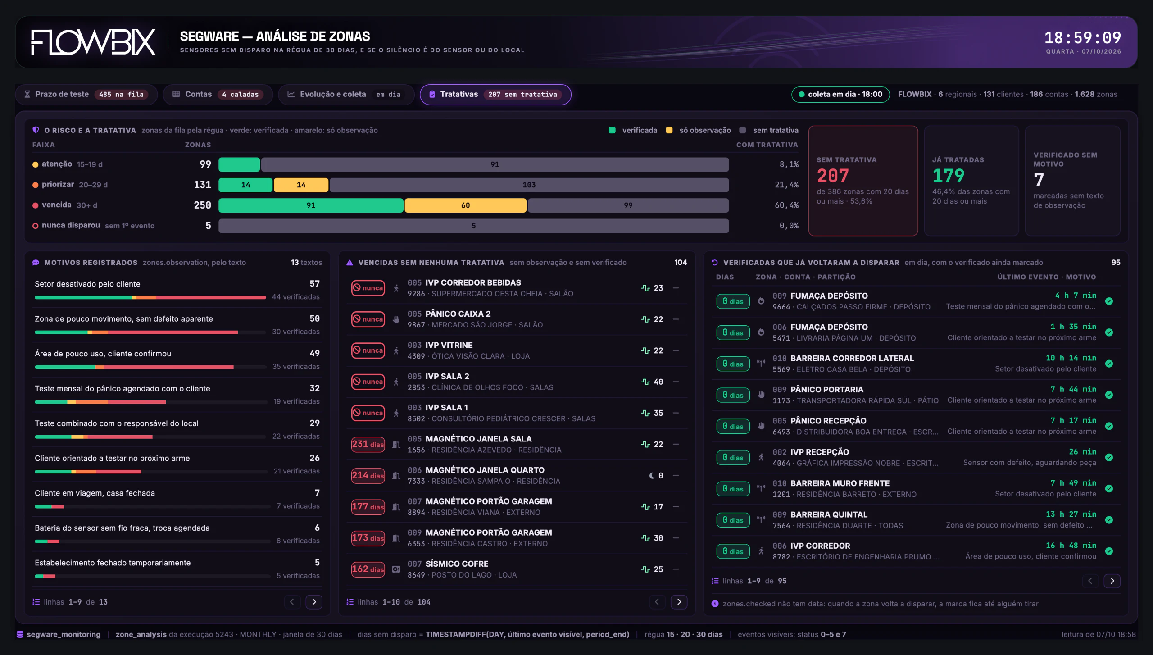Select the Cliente em viagem, casa fechada row
This screenshot has height=655, width=1153.
[x=177, y=499]
